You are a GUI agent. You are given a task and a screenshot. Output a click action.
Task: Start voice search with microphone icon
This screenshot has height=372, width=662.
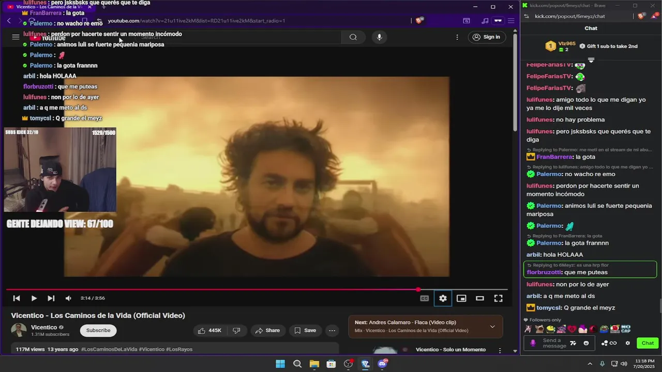pos(379,37)
